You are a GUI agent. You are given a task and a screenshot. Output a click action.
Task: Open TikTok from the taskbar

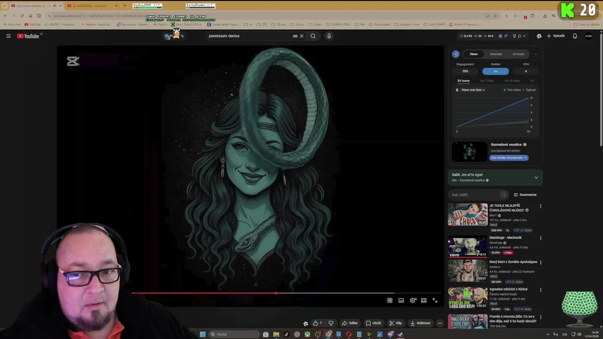point(286,334)
